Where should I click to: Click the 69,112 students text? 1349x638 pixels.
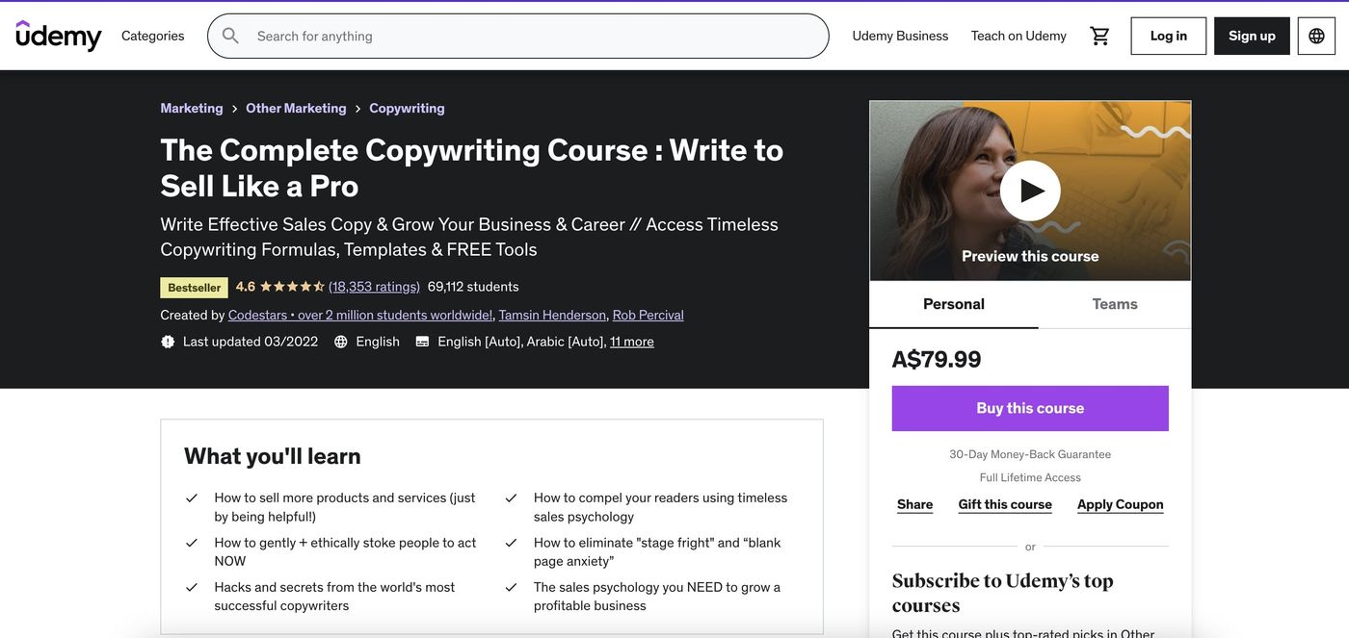473,287
